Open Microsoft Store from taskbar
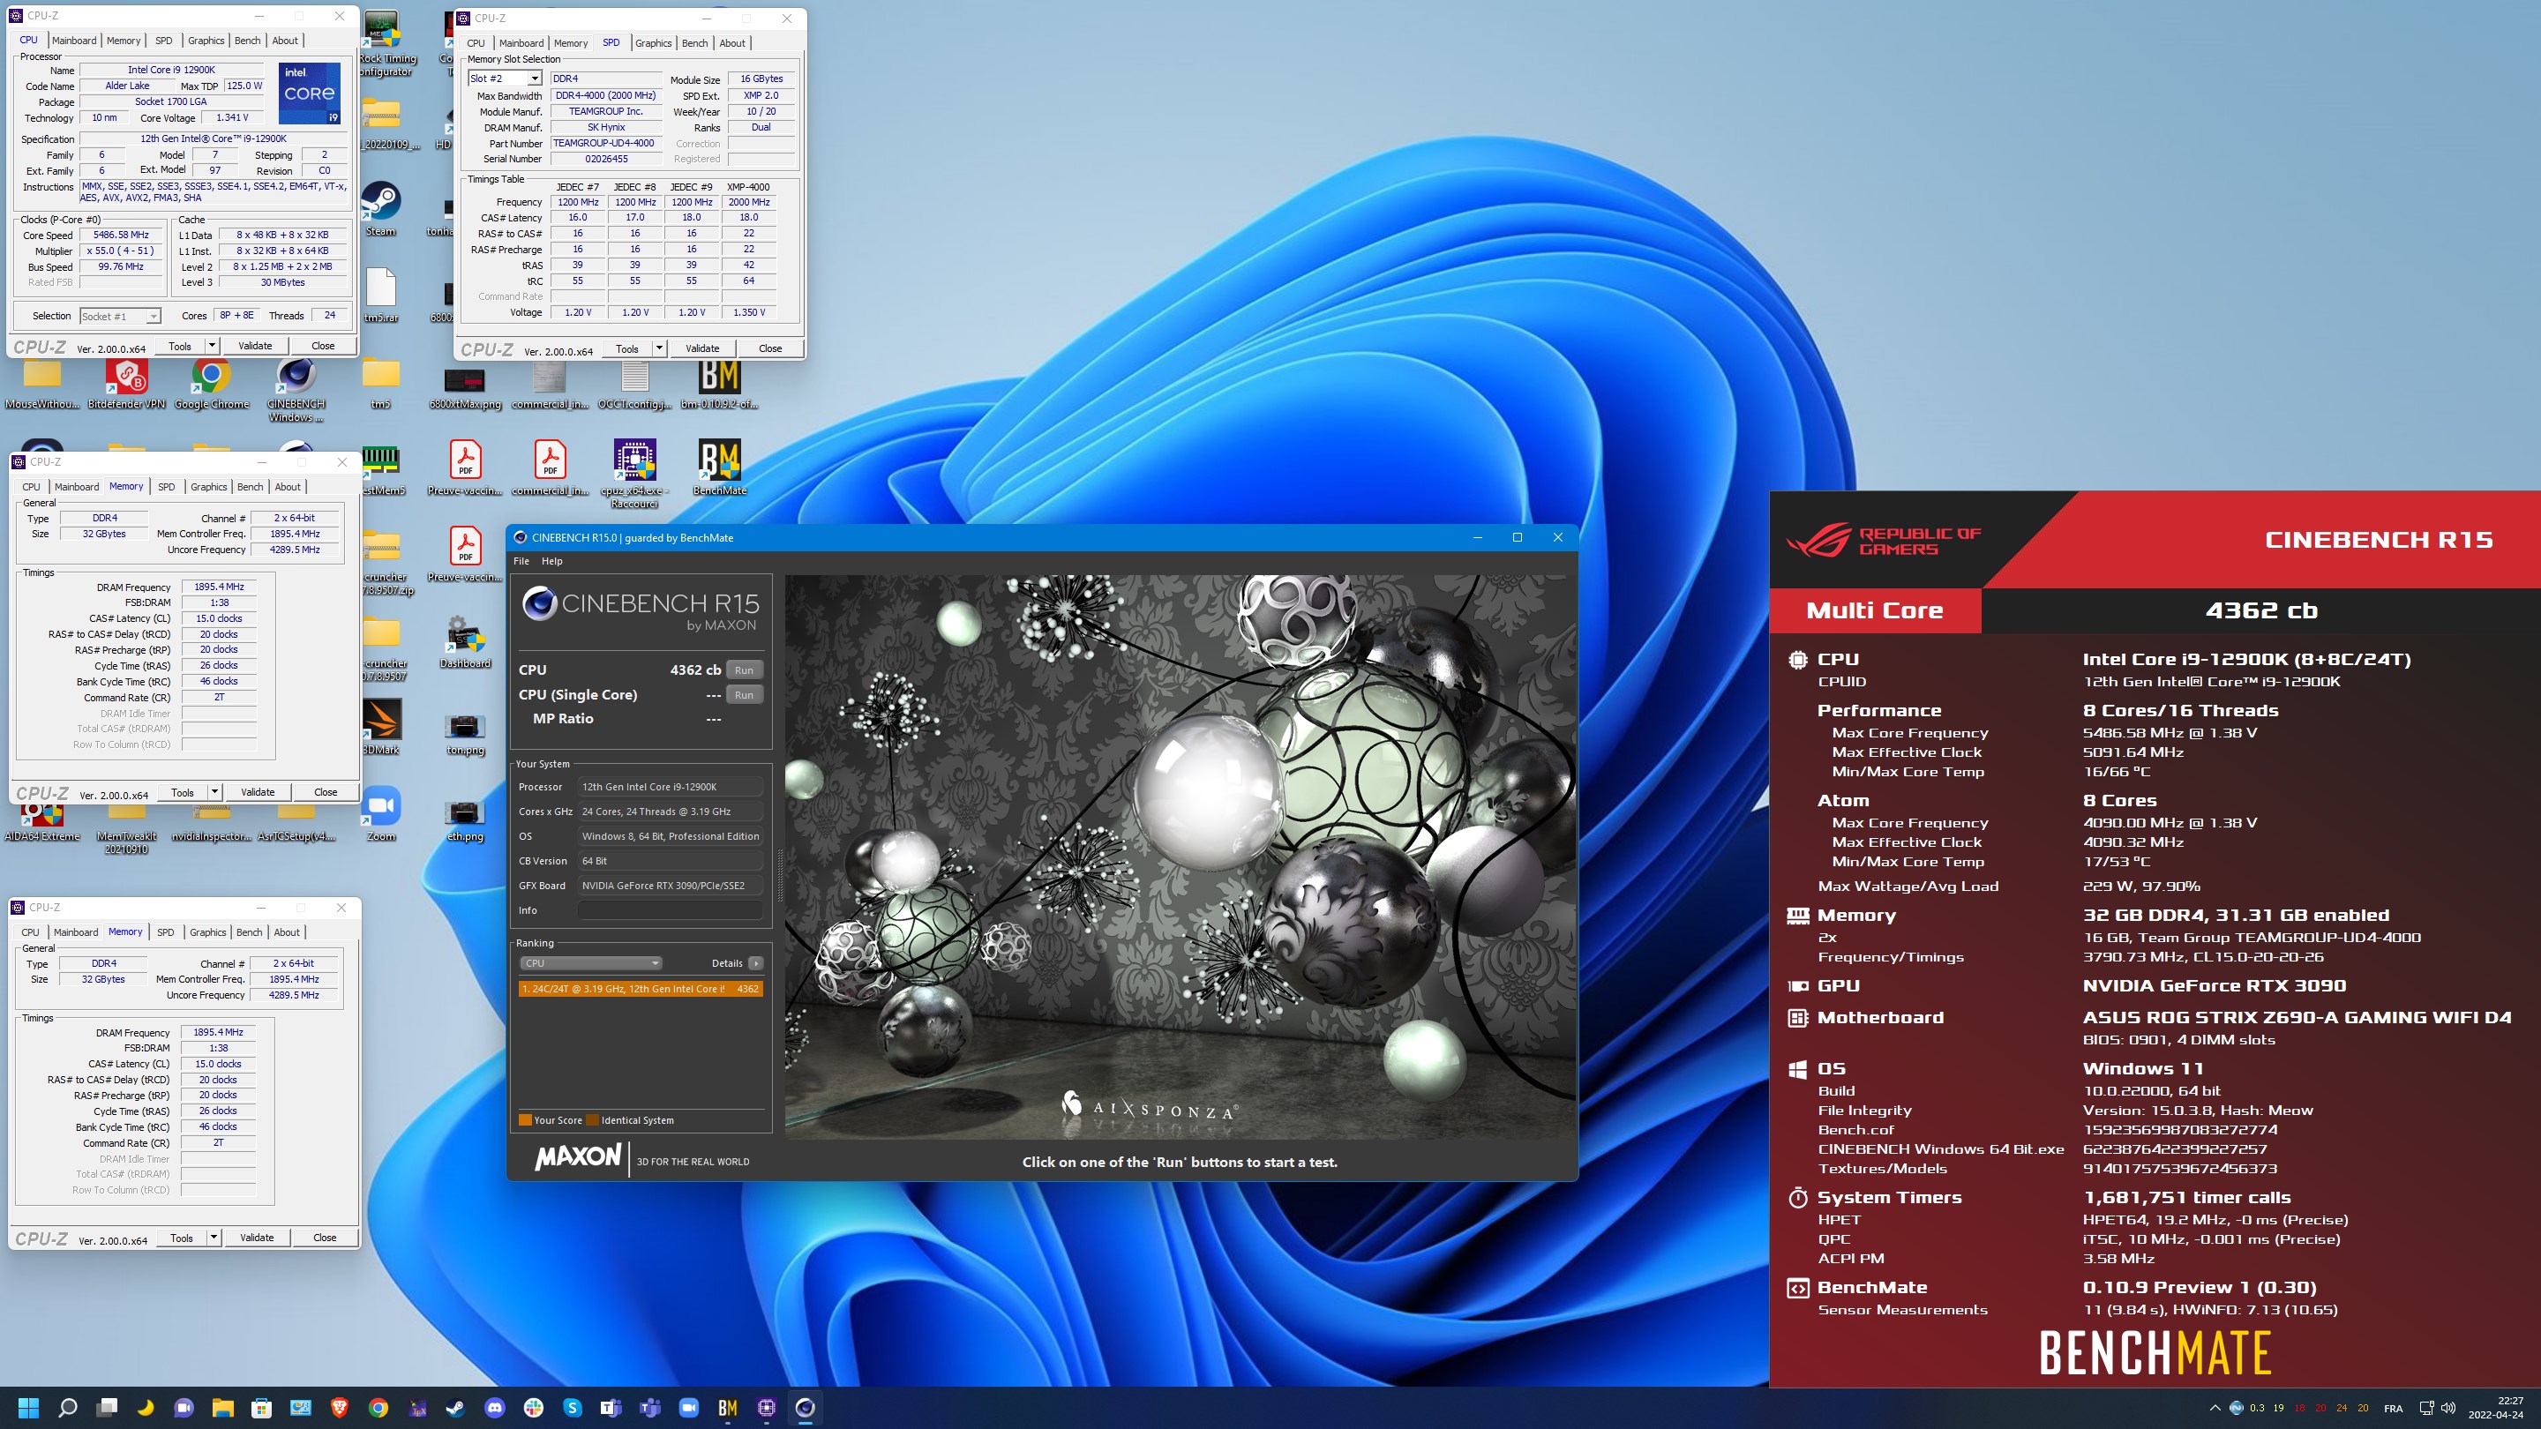The height and width of the screenshot is (1429, 2541). (261, 1407)
